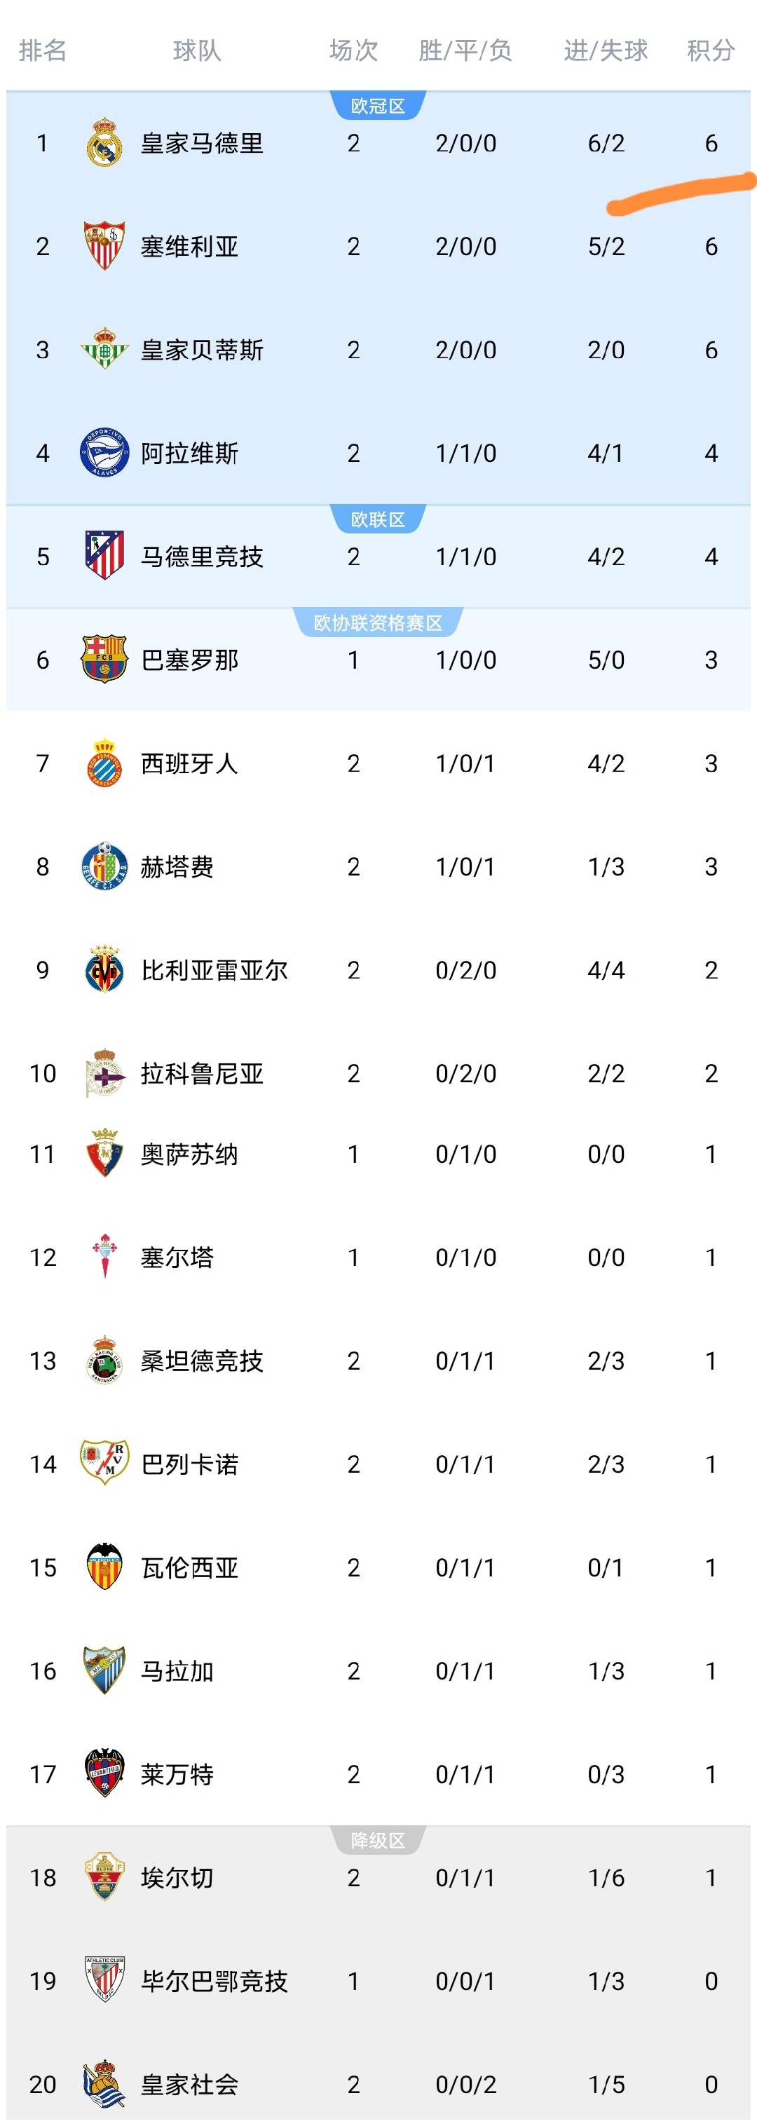Screen dimensions: 757x2126
Task: Open the Atlético Madrid crest icon
Action: point(104,555)
